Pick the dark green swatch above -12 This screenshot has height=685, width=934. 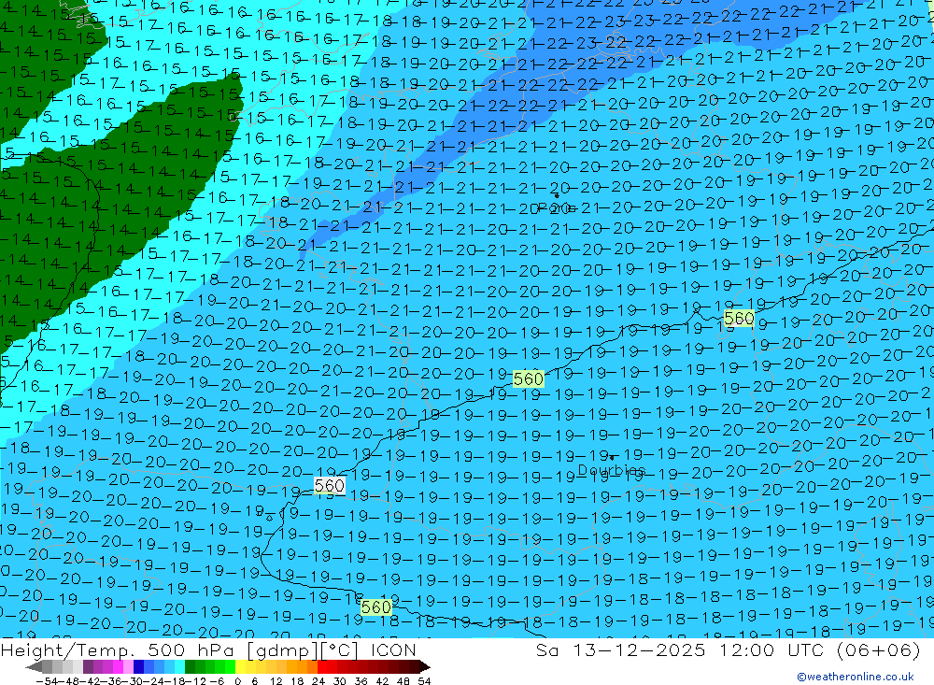(190, 666)
